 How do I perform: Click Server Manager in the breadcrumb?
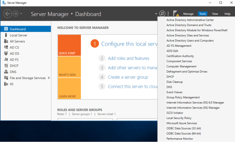[50, 14]
